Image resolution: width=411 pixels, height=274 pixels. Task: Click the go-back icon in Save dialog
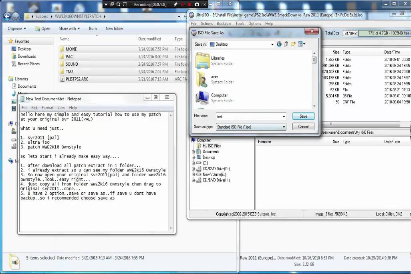click(x=279, y=44)
